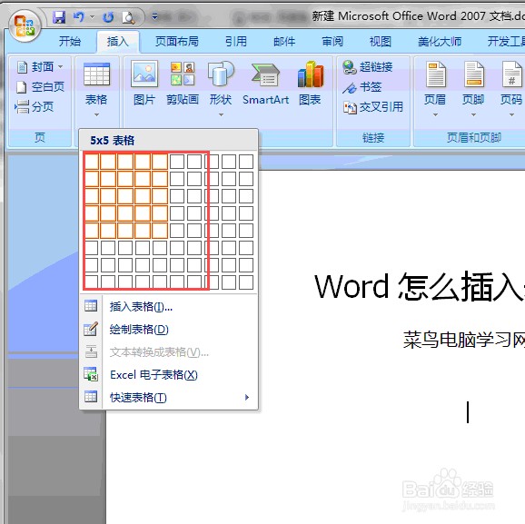
Task: Choose 绘制表格(D) menu entry
Action: tap(169, 330)
